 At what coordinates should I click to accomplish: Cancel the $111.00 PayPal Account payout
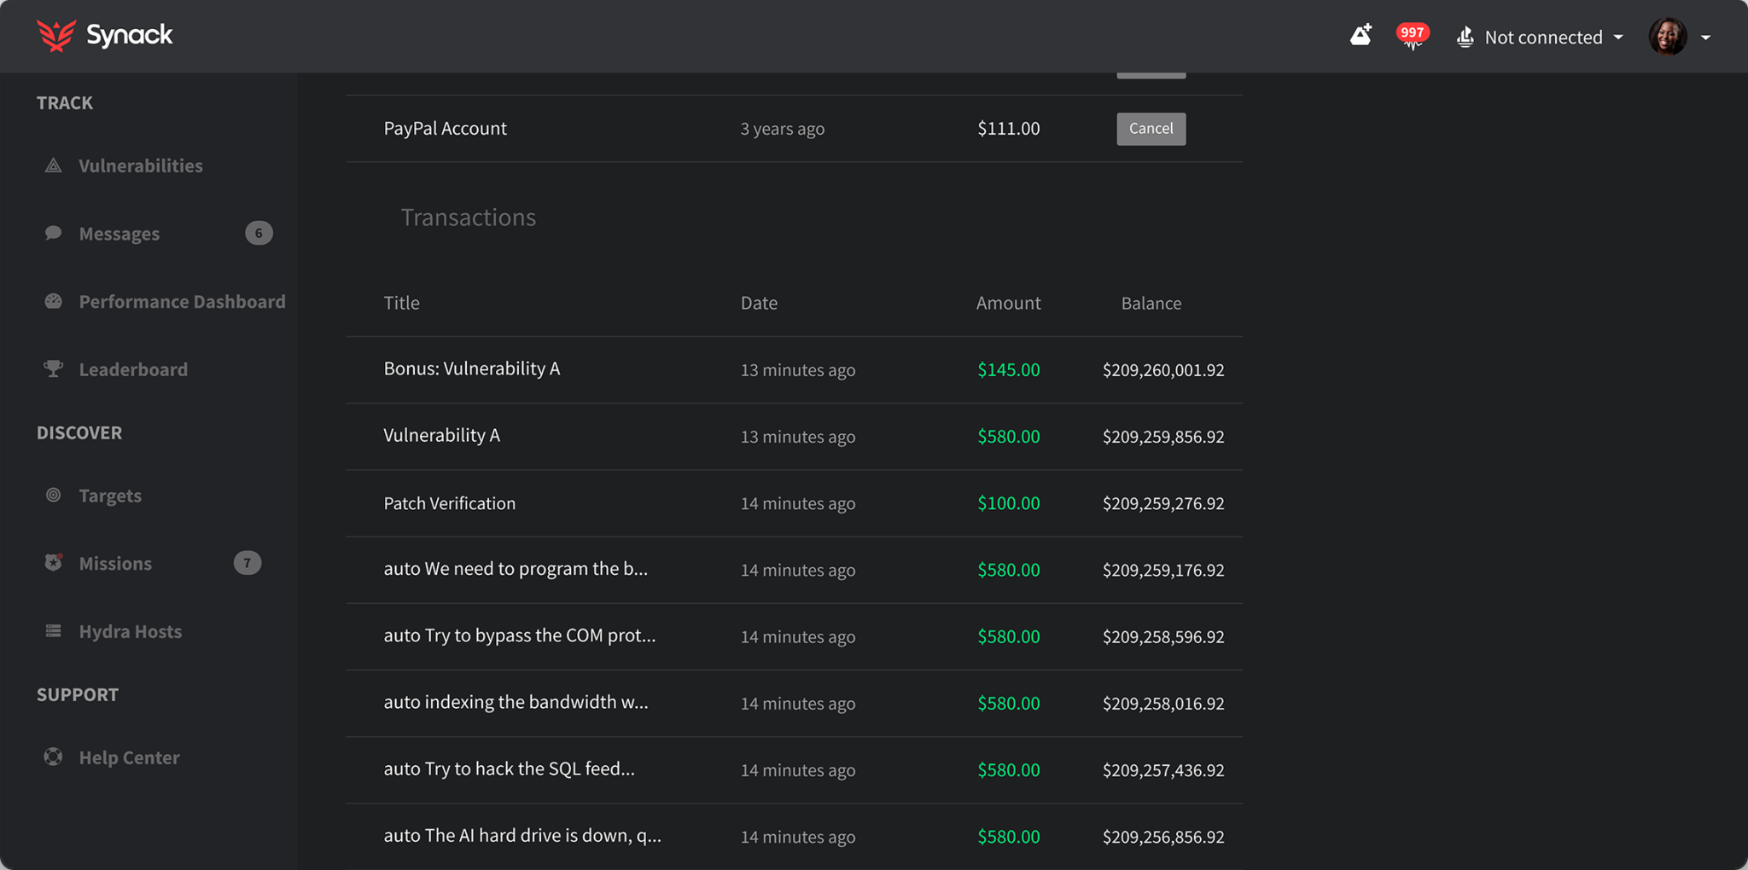[x=1151, y=129]
